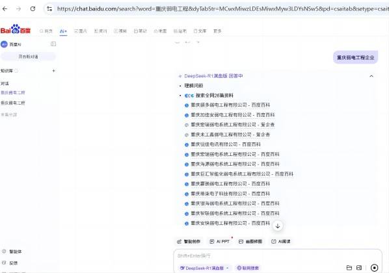Toggle 联网搜索 web search
This screenshot has height=273, width=389.
click(x=248, y=268)
